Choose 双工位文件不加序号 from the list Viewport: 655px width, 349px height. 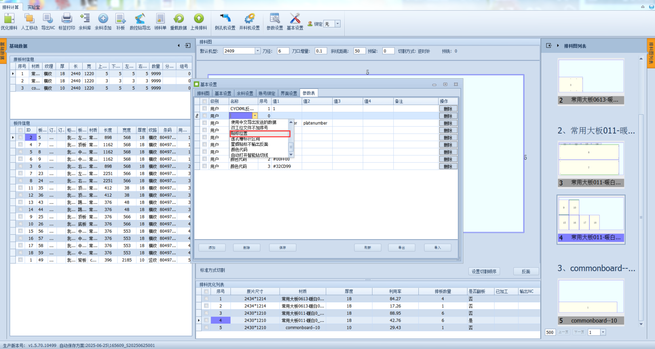pyautogui.click(x=260, y=128)
